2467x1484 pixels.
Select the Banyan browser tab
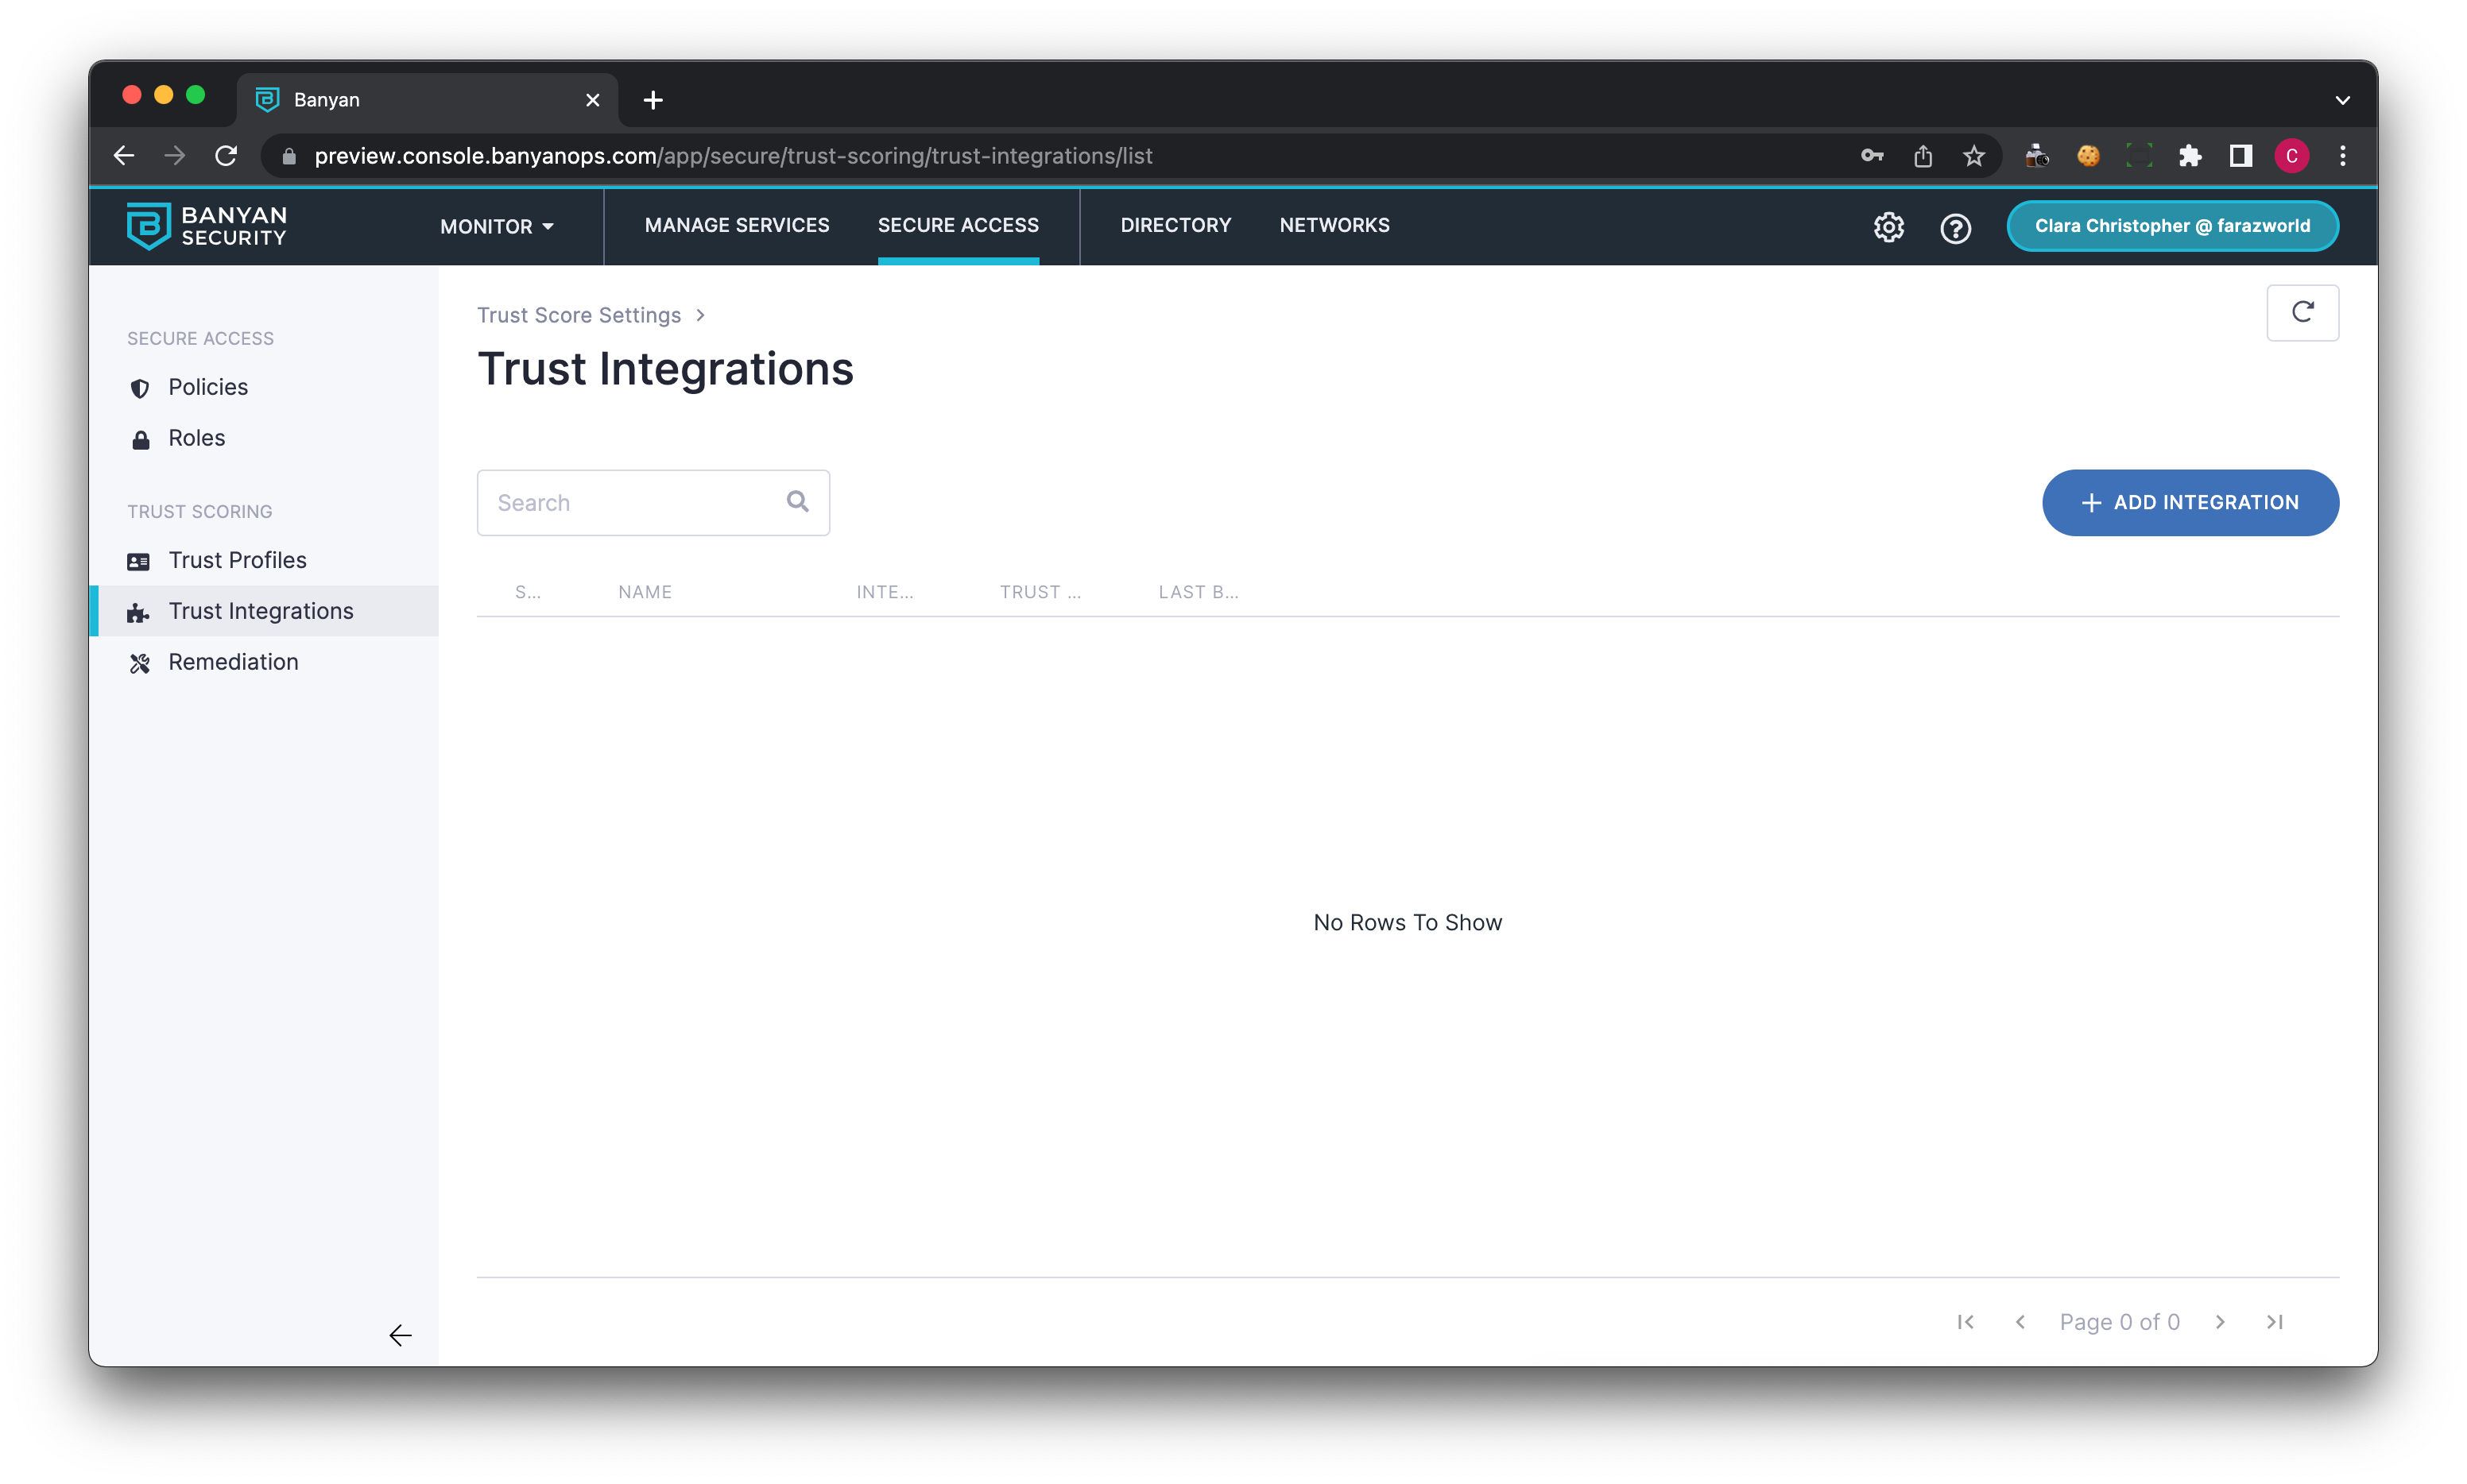pyautogui.click(x=427, y=100)
